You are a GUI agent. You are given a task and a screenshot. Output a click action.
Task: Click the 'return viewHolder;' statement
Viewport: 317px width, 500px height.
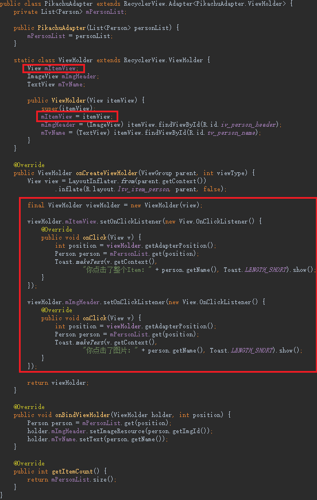pyautogui.click(x=58, y=382)
